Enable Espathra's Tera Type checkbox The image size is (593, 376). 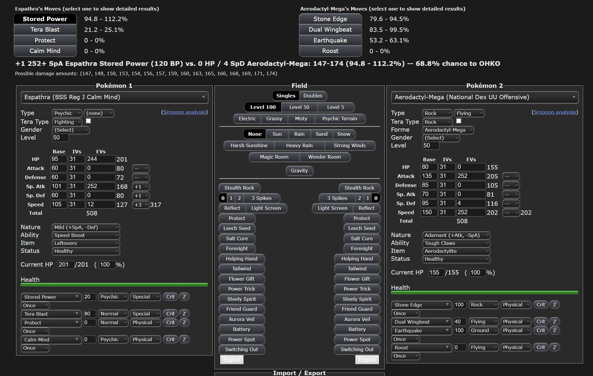coord(88,121)
